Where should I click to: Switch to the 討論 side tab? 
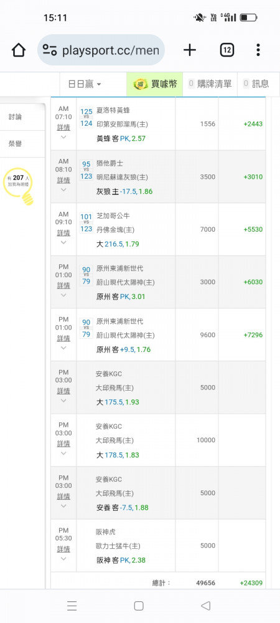click(15, 117)
